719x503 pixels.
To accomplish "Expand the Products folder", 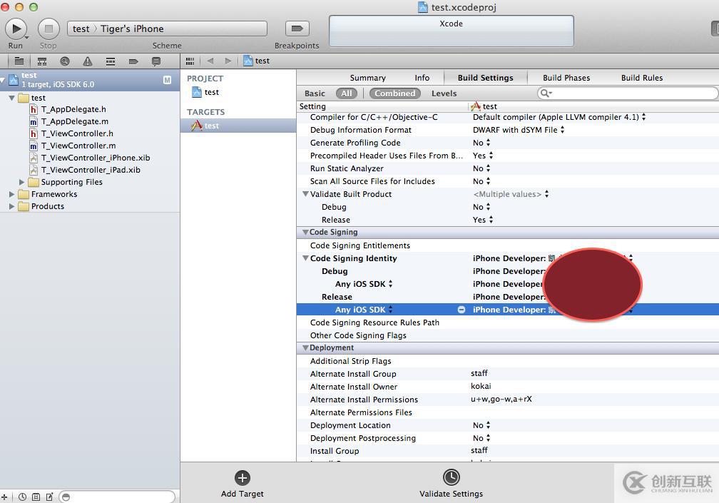I will tap(12, 206).
